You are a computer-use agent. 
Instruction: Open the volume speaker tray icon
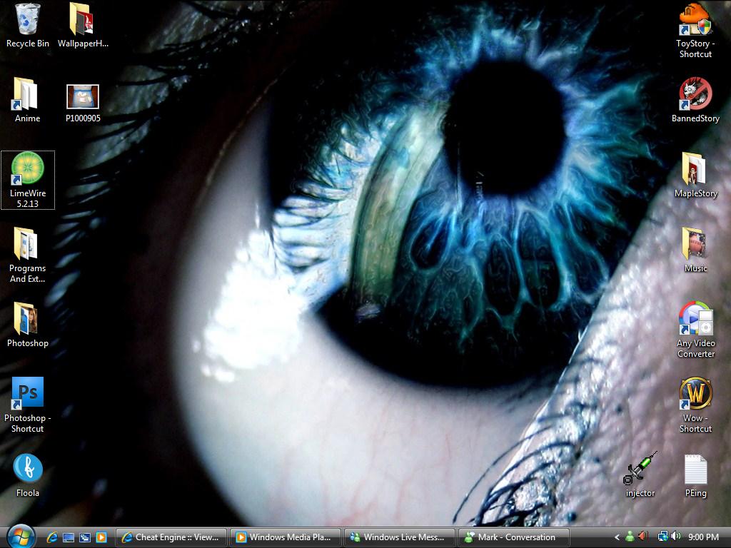675,537
